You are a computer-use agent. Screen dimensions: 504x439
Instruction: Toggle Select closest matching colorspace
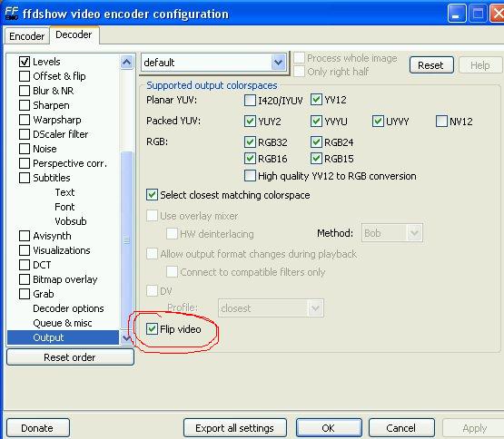click(x=152, y=195)
